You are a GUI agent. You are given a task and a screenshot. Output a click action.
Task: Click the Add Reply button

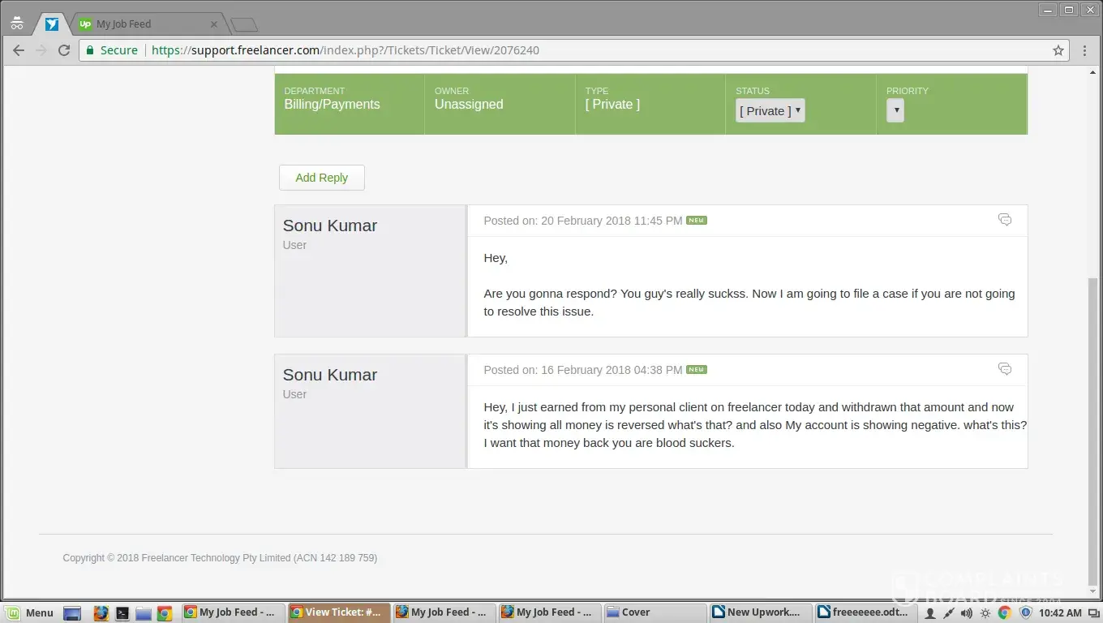pos(321,178)
